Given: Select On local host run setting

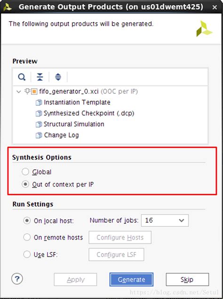Looking at the screenshot, I should 27,221.
